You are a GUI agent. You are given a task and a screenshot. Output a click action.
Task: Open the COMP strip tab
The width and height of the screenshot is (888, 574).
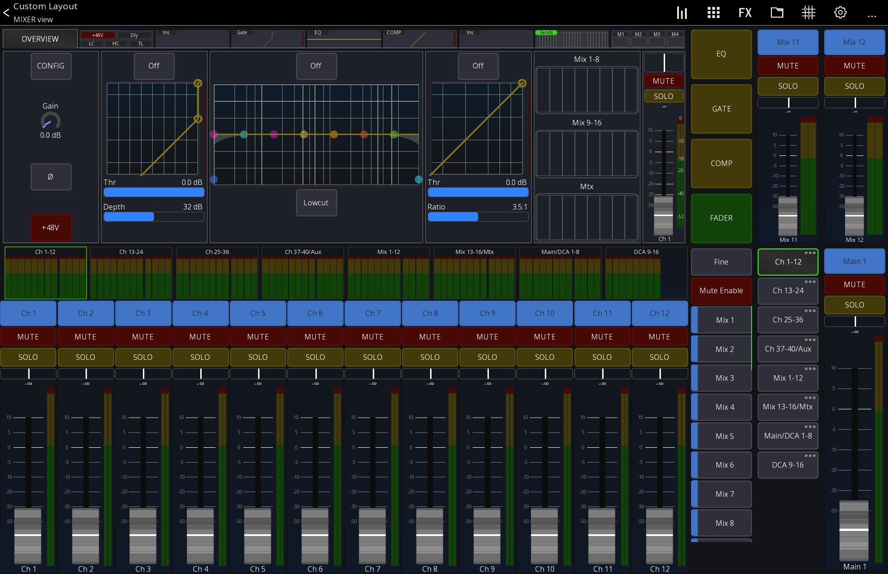point(420,39)
